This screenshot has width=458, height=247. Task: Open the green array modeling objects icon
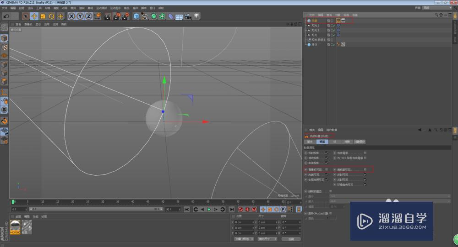pos(162,16)
